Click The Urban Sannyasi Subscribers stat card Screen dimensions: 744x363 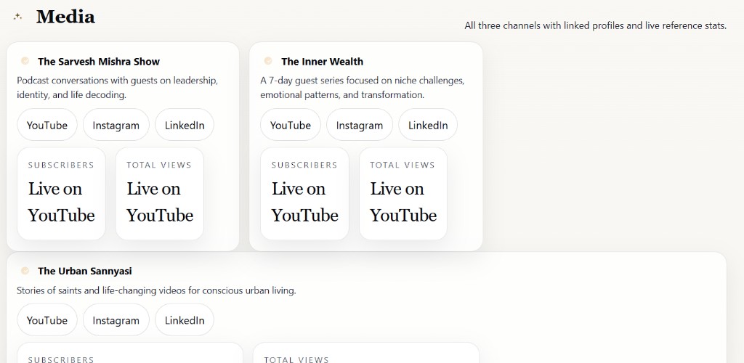pos(130,354)
